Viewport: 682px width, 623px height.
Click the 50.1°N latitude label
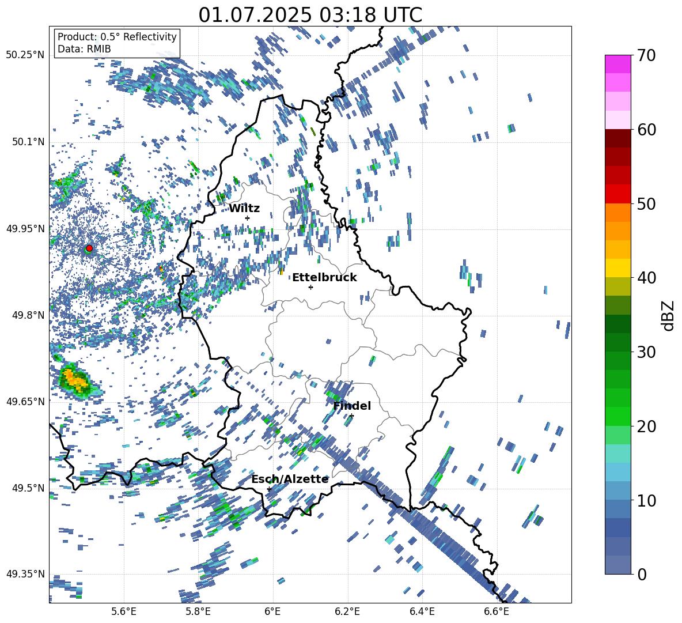click(x=28, y=142)
